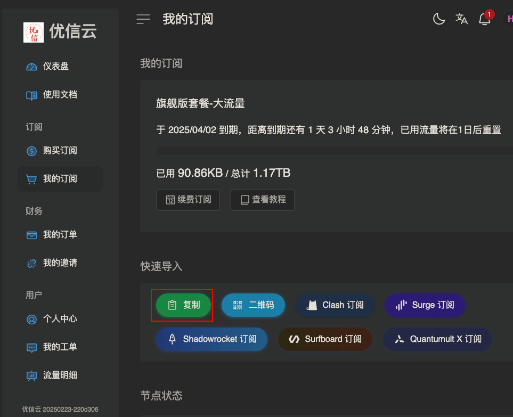
Task: Open the language translation switcher
Action: (461, 19)
